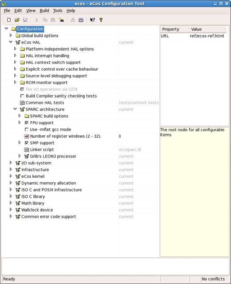The width and height of the screenshot is (231, 284).
Task: Open the Build menu
Action: 44,11
